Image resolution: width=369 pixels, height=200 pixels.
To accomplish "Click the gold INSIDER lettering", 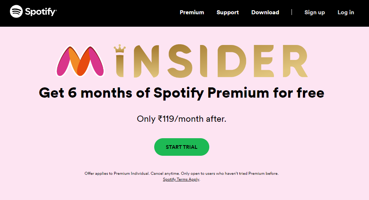I will [212, 61].
